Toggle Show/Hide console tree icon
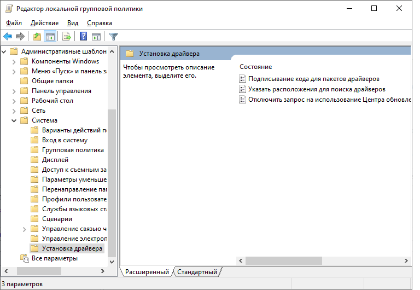This screenshot has height=290, width=420. [x=50, y=36]
